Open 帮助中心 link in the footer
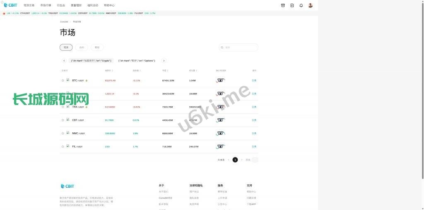This screenshot has height=210, width=424. [x=251, y=192]
